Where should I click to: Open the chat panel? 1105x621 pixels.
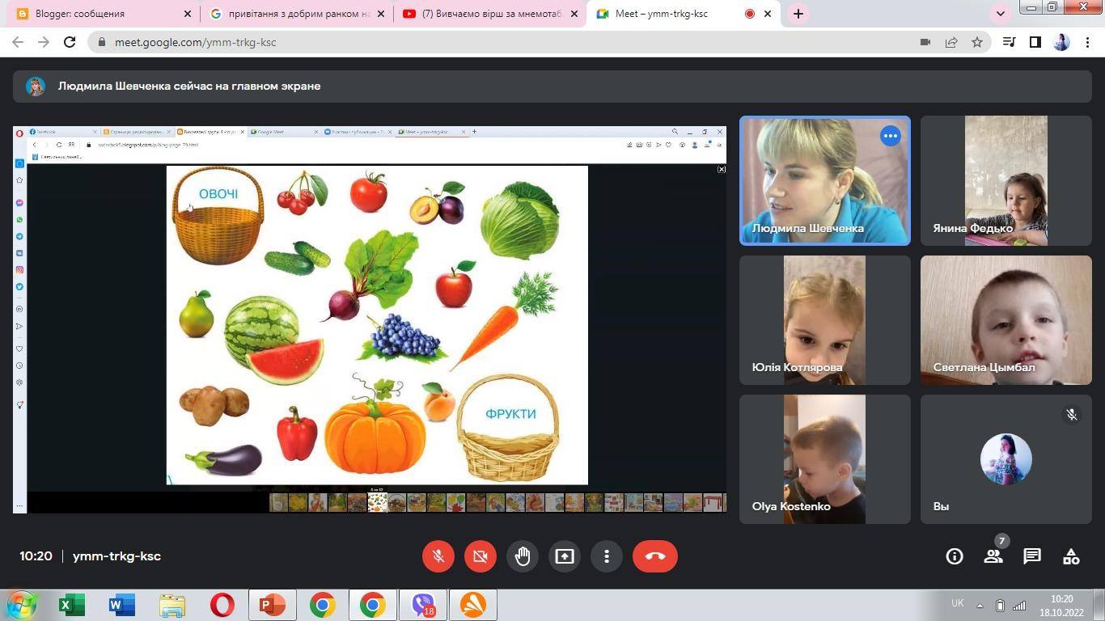tap(1032, 556)
